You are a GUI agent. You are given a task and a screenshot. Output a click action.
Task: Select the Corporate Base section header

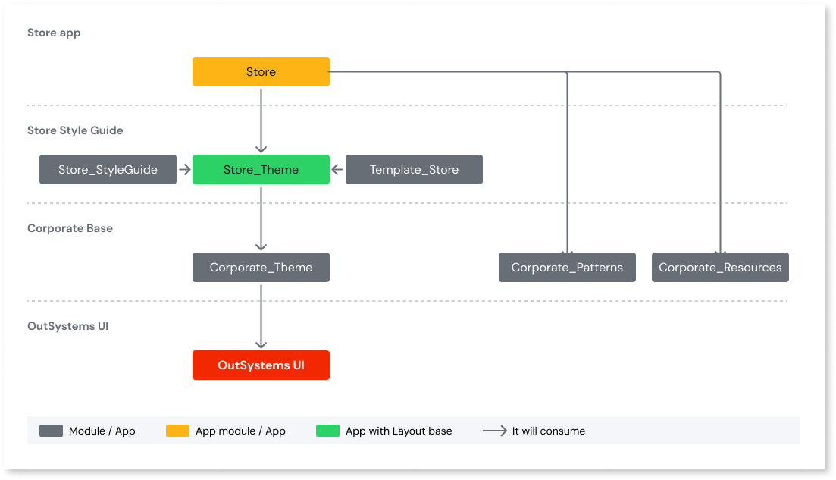tap(70, 228)
